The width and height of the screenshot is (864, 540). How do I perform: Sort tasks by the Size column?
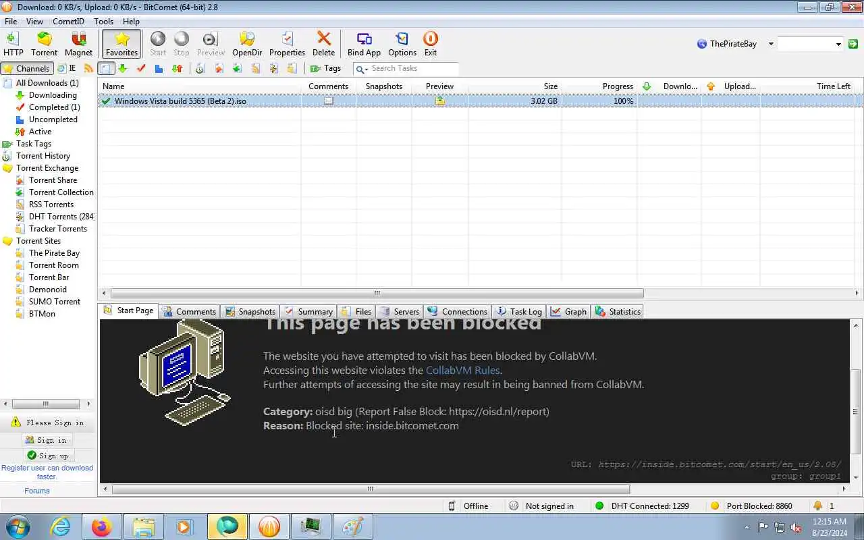click(x=515, y=86)
